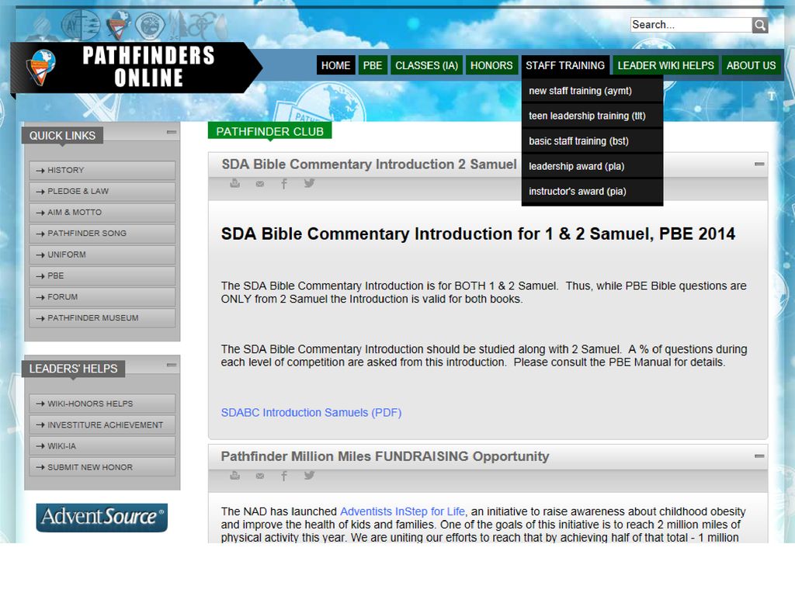
Task: Select leadership award (pla)
Action: [x=592, y=166]
